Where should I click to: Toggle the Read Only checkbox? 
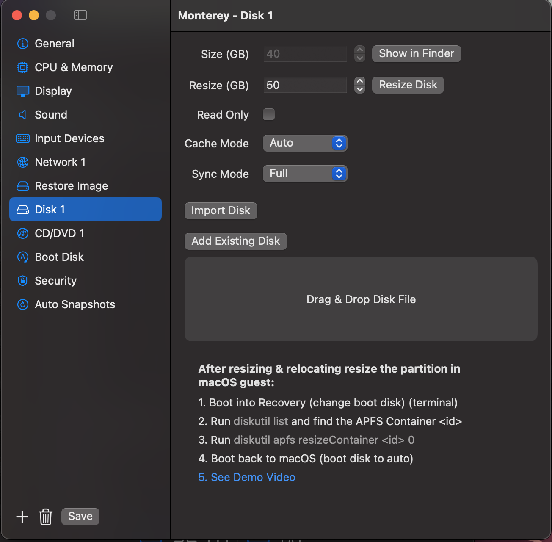click(x=269, y=114)
